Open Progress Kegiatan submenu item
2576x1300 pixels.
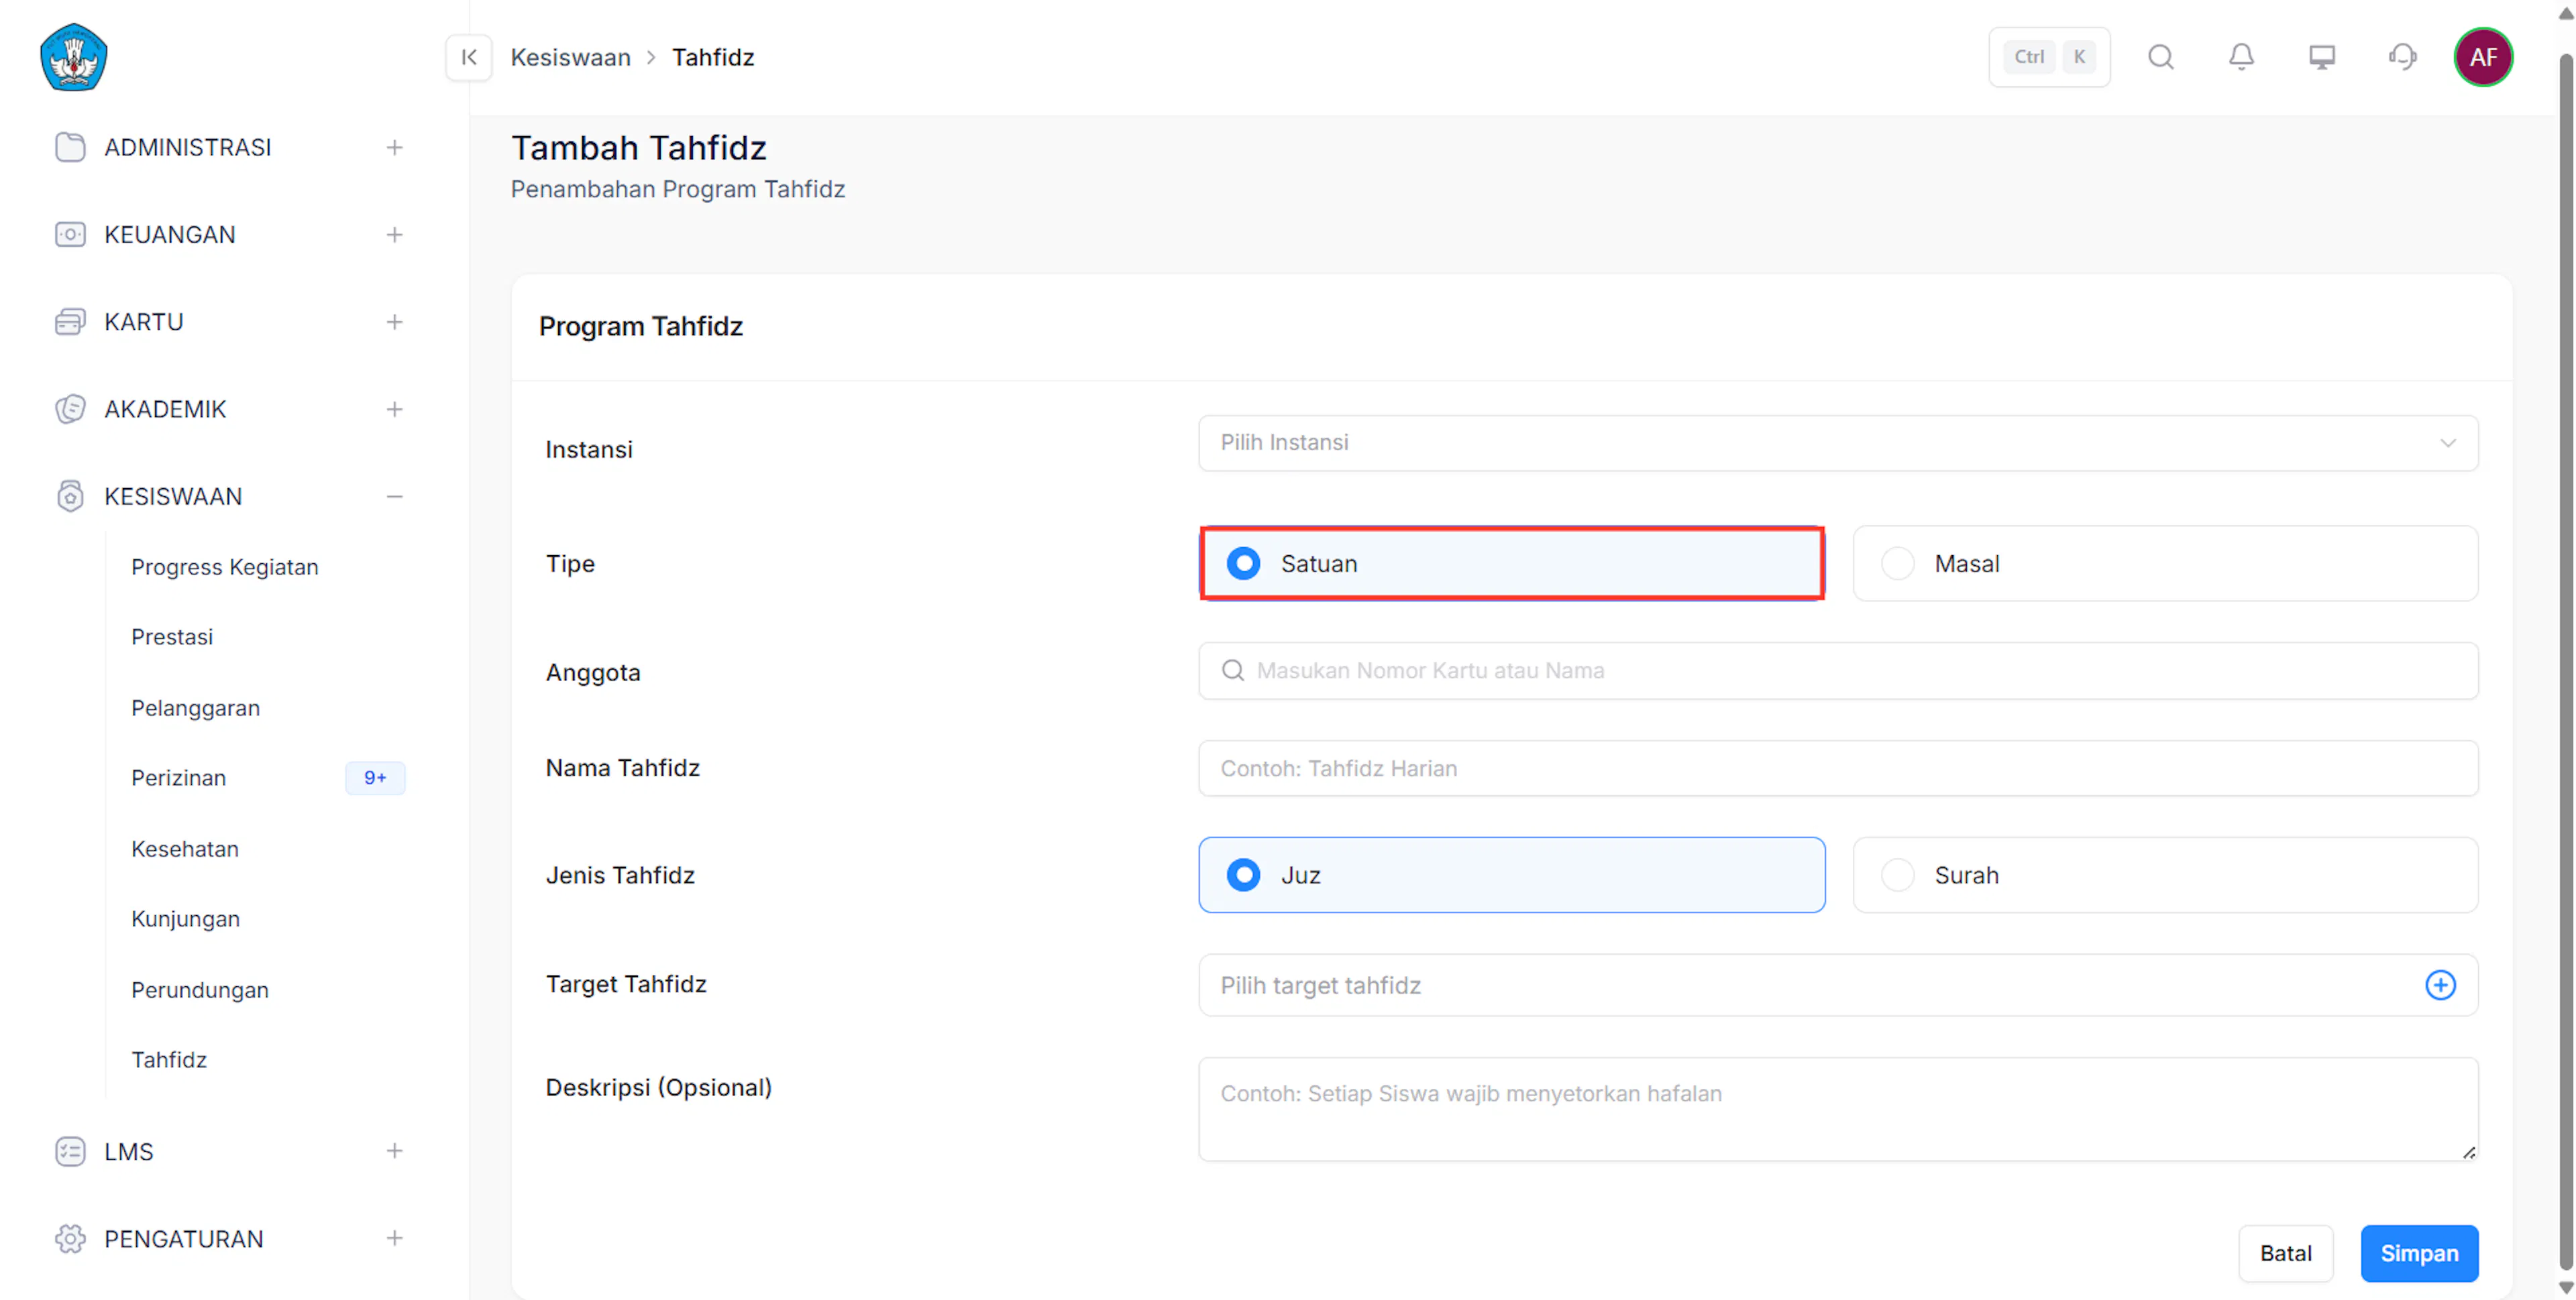point(225,567)
